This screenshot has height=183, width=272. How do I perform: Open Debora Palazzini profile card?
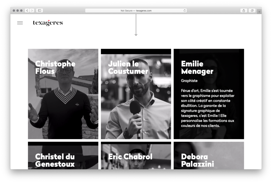point(209,155)
